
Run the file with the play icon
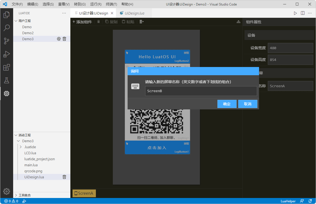click(295, 13)
